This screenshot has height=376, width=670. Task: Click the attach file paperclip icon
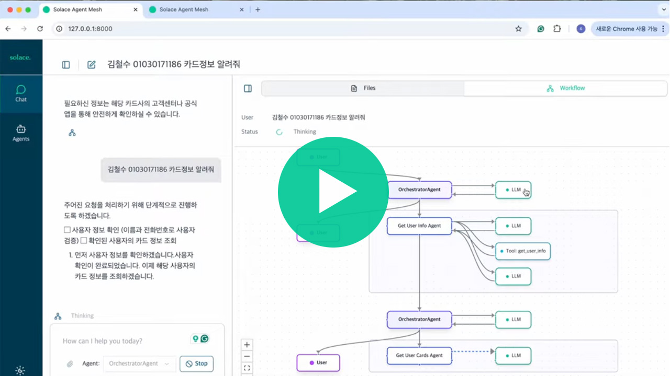click(x=70, y=363)
